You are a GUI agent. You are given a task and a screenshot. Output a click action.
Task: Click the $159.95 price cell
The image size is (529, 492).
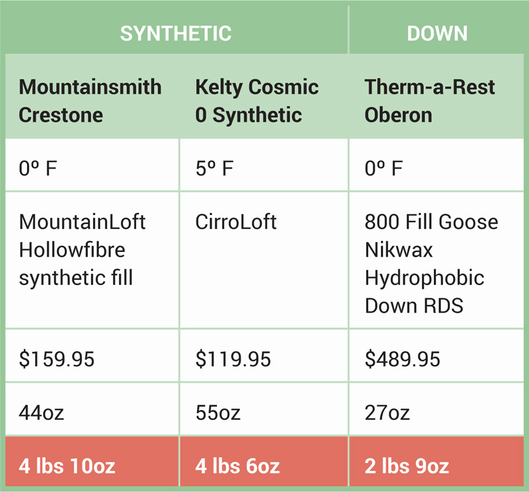(x=92, y=355)
